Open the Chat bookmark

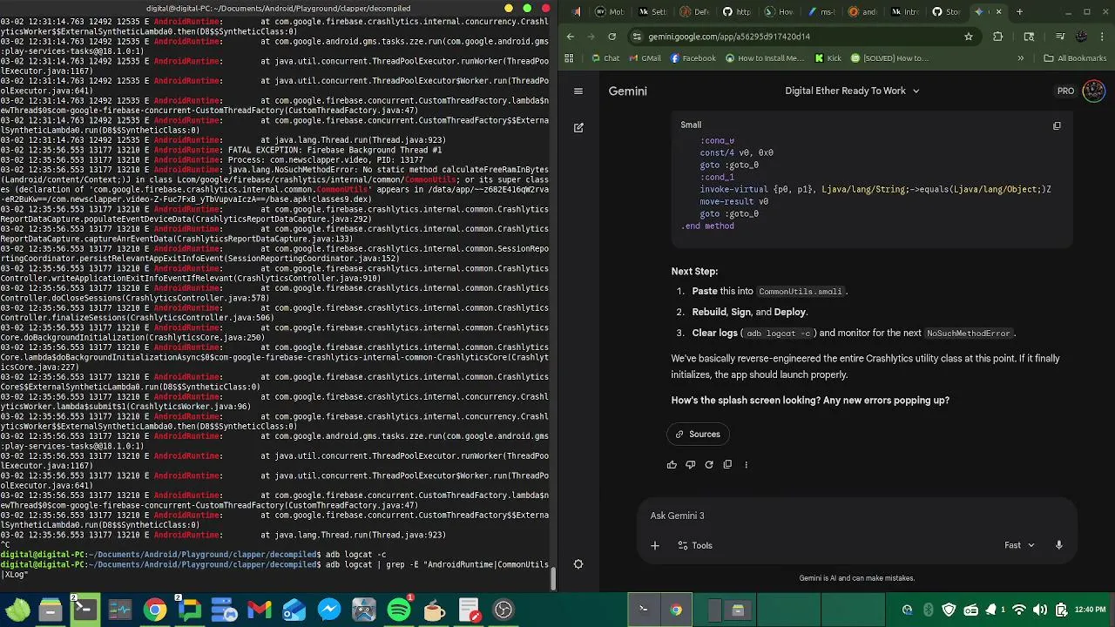click(x=605, y=58)
